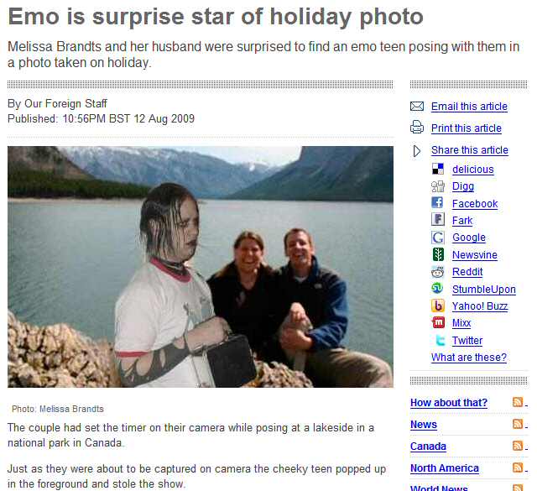This screenshot has height=491, width=537.
Task: Open the Print this article link
Action: [467, 128]
